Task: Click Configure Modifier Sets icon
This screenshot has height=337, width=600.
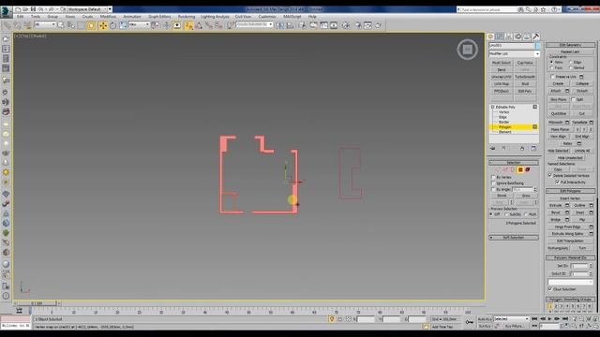Action: coord(533,148)
